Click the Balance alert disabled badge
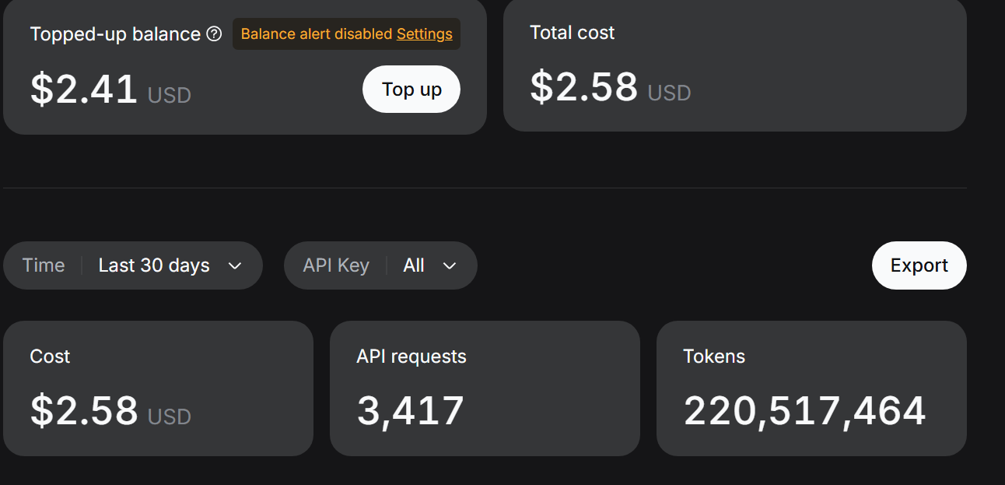Viewport: 1005px width, 485px height. point(346,34)
